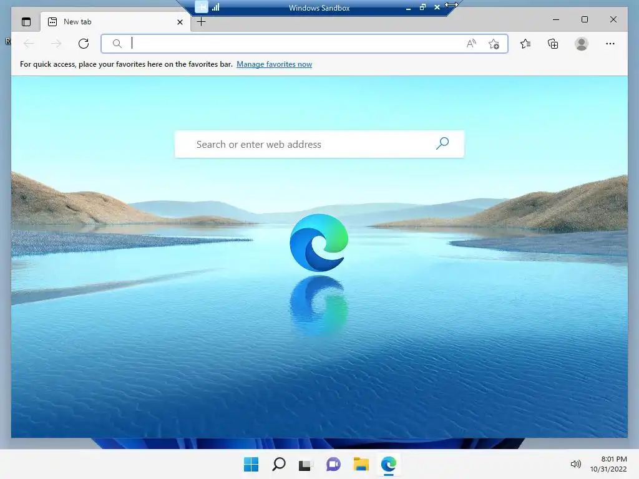639x479 pixels.
Task: Focus the address bar field
Action: [x=305, y=44]
